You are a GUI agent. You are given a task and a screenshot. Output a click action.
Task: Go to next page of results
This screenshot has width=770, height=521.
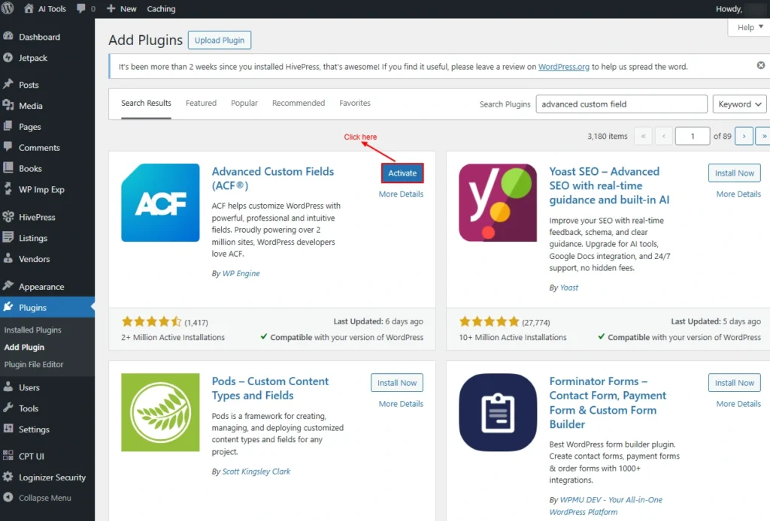744,136
